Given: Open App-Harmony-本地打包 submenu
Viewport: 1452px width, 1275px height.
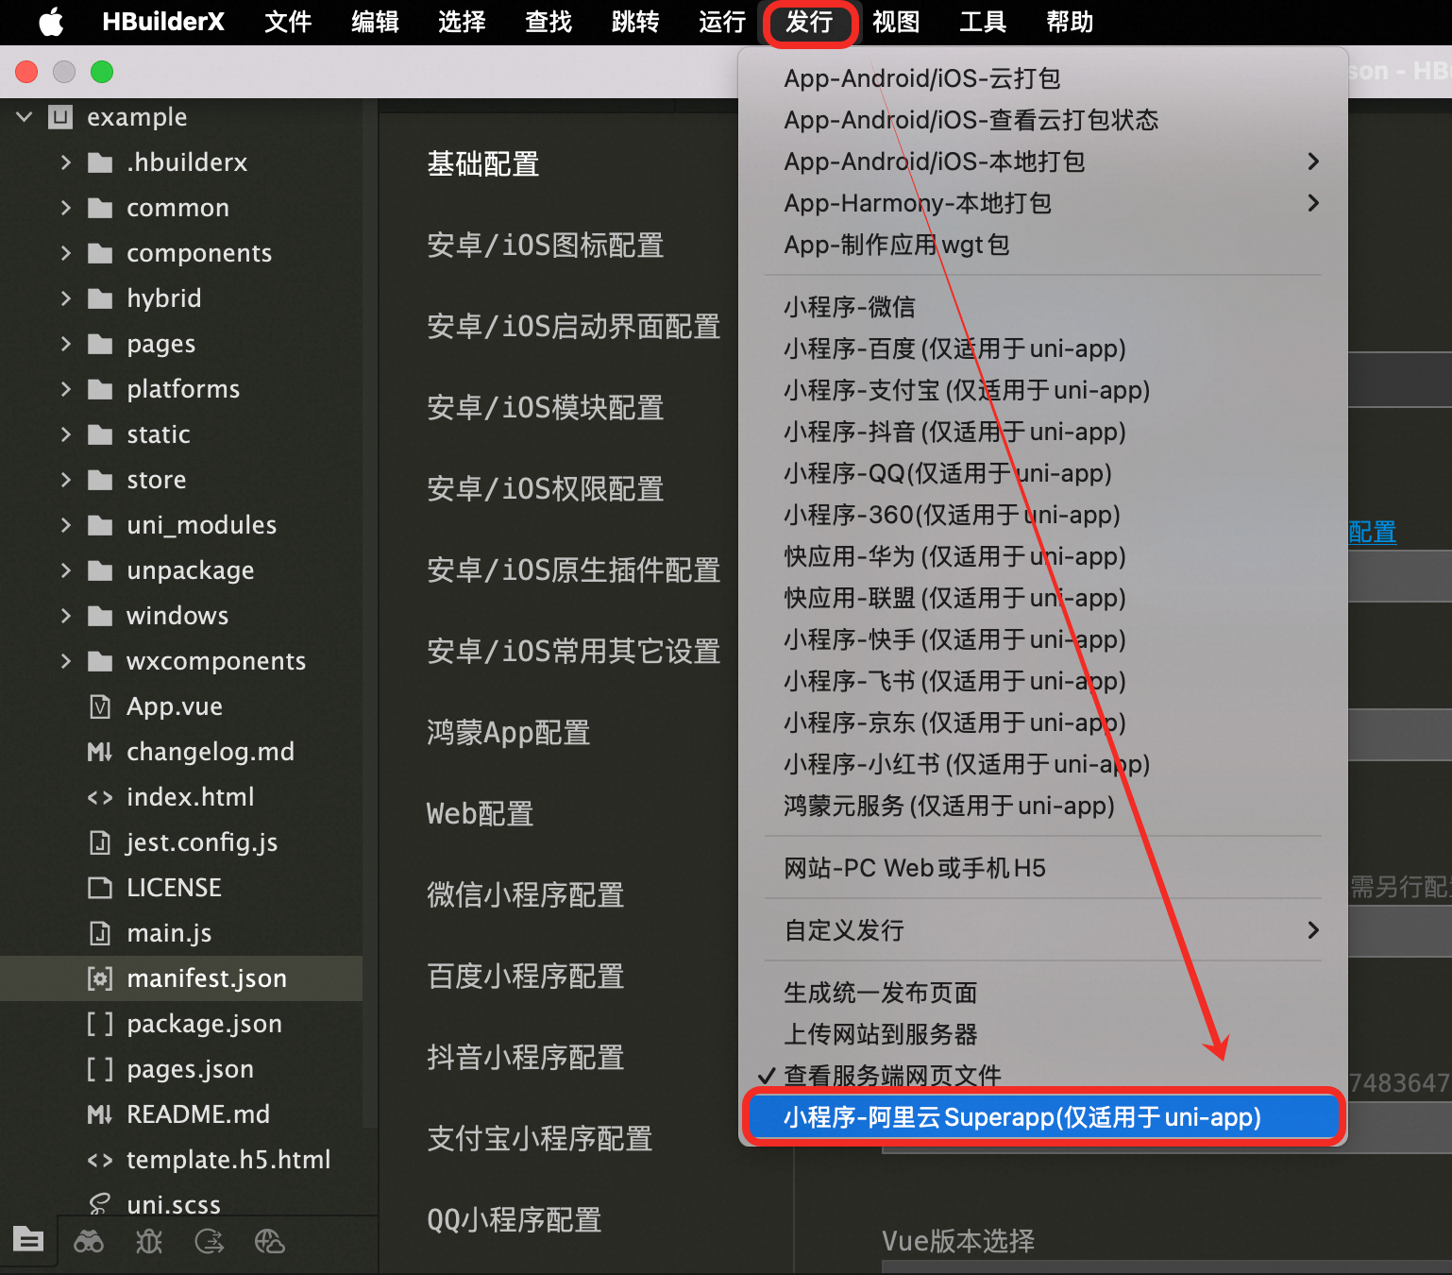Looking at the screenshot, I should pos(1043,203).
